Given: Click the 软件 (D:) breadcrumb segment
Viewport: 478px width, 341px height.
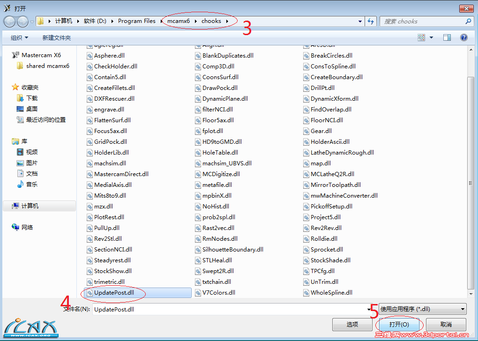Looking at the screenshot, I should (95, 21).
